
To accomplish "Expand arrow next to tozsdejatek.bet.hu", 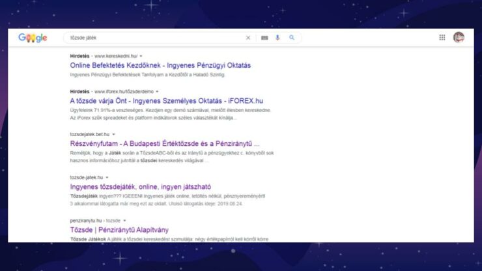I will (x=113, y=134).
